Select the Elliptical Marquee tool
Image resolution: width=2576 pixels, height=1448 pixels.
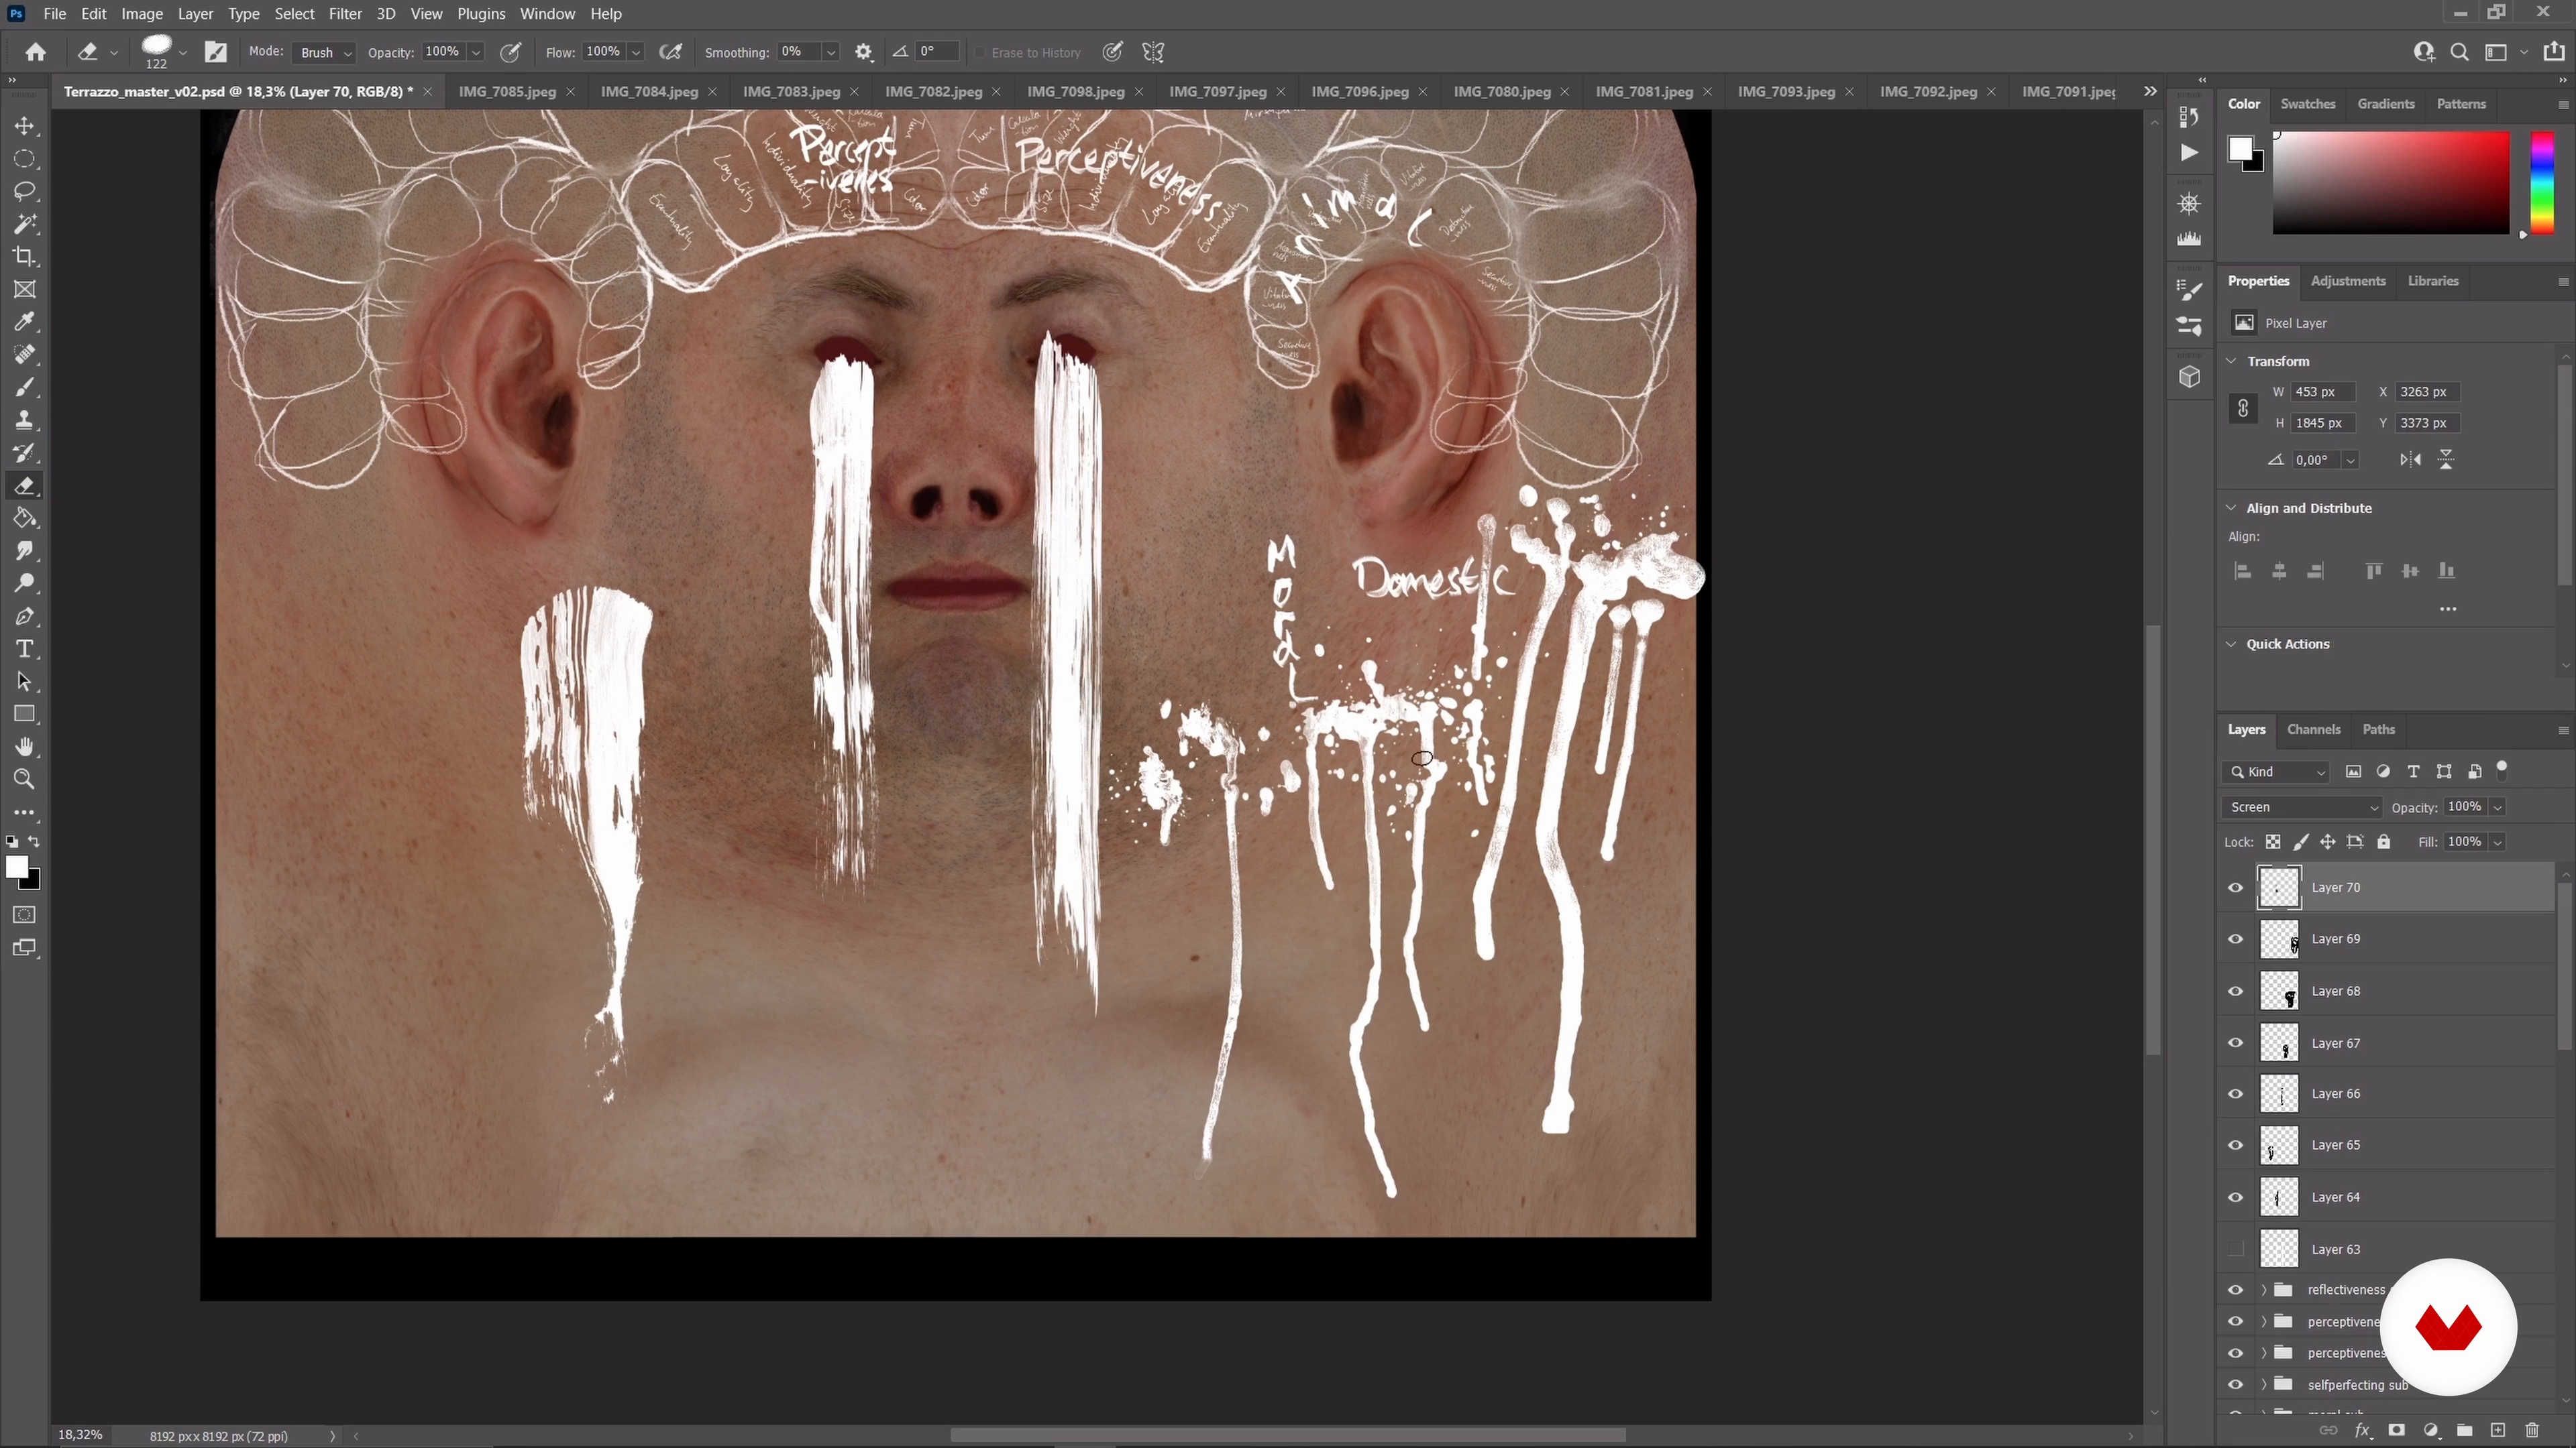tap(25, 159)
